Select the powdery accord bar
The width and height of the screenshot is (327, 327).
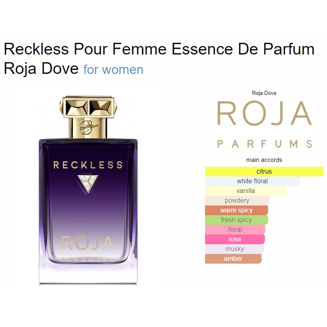(237, 200)
